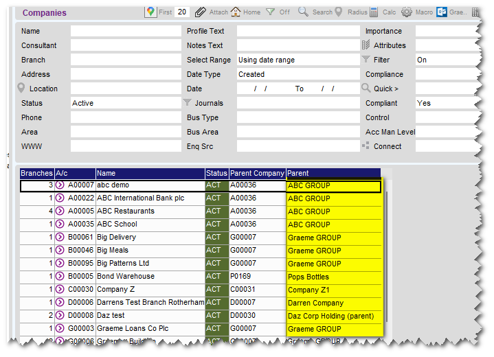Open arrow icon for Big Delivery row
Viewport: 494px width, 357px height.
pos(60,237)
